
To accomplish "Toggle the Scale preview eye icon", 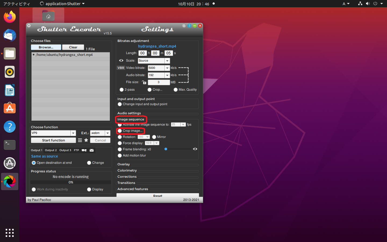I will 121,60.
